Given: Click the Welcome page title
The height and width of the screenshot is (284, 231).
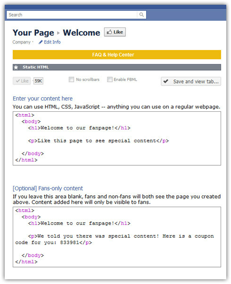Looking at the screenshot, I should pyautogui.click(x=82, y=33).
